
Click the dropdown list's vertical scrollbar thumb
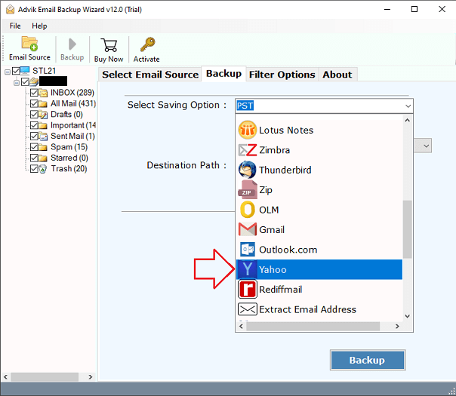point(408,229)
